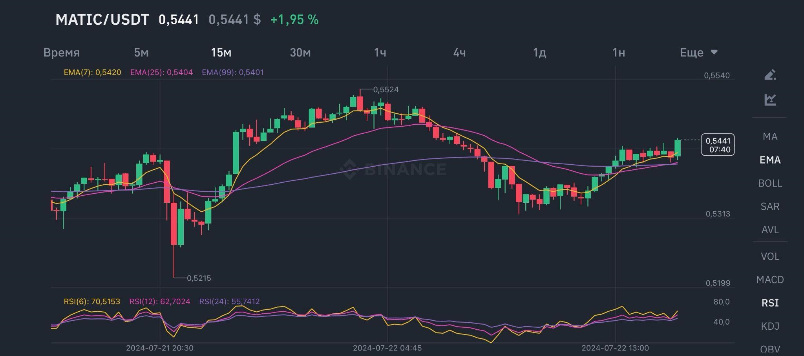This screenshot has height=356, width=804.
Task: Click the RSI(6): 70,5153 legend
Action: (92, 302)
